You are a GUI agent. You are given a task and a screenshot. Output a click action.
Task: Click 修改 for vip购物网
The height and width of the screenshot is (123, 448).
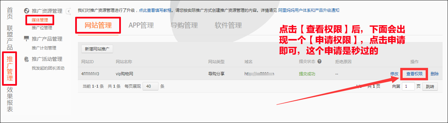click(394, 74)
